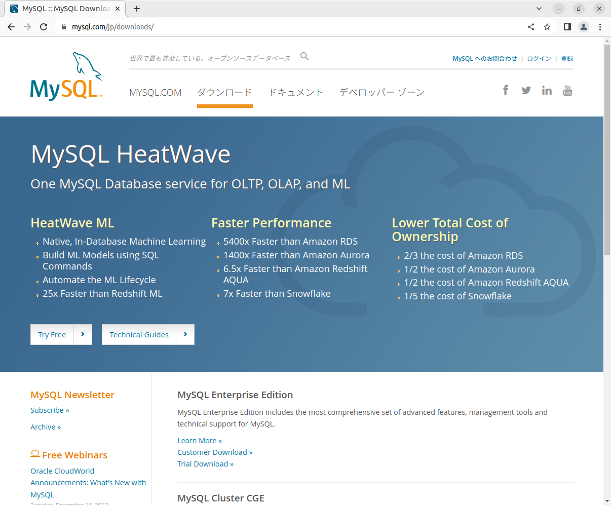Viewport: 611px width, 505px height.
Task: Click the HeatWave ML heading
Action: click(x=72, y=223)
